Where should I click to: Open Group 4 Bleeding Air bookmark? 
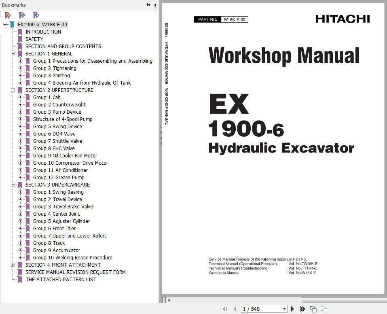pos(82,83)
